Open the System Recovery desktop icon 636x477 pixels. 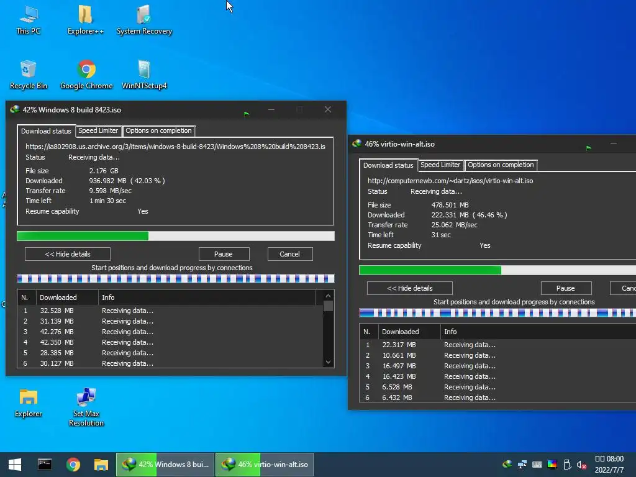point(144,20)
